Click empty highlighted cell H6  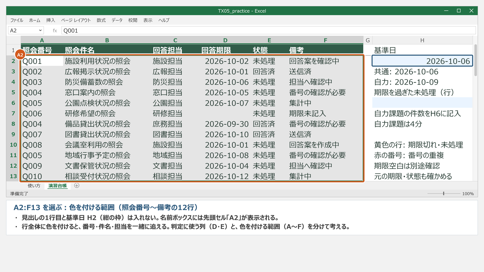point(422,103)
